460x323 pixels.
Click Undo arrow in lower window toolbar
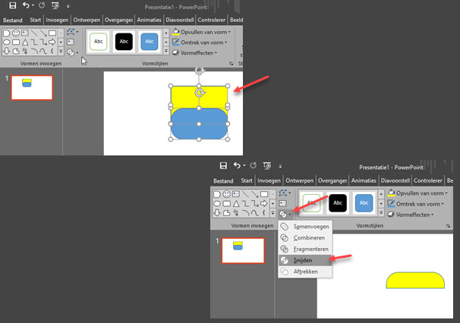(x=237, y=165)
